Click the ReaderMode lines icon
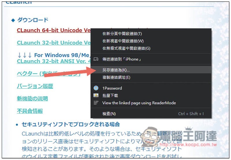Viewport: 231px width, 160px height. pyautogui.click(x=96, y=103)
